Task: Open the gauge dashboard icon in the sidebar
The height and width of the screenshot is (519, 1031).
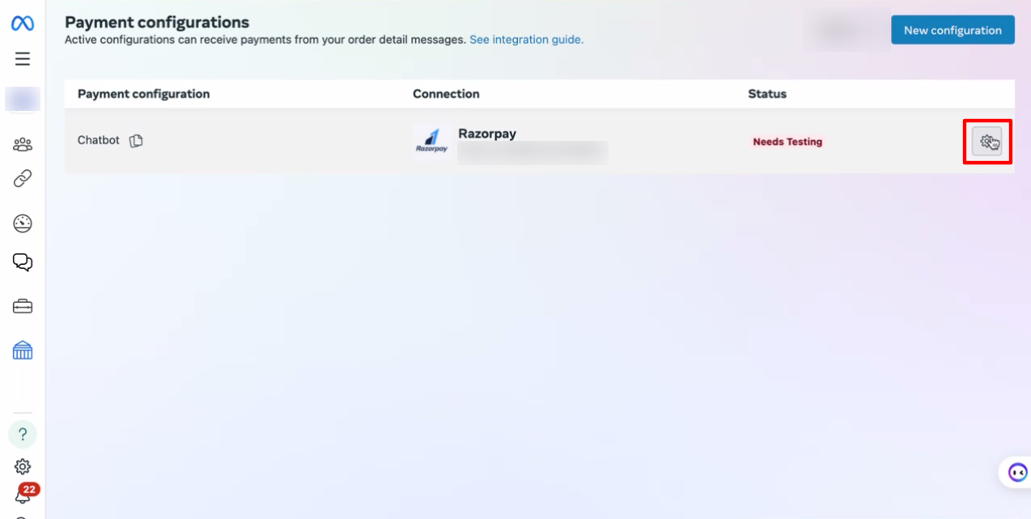Action: pyautogui.click(x=23, y=223)
